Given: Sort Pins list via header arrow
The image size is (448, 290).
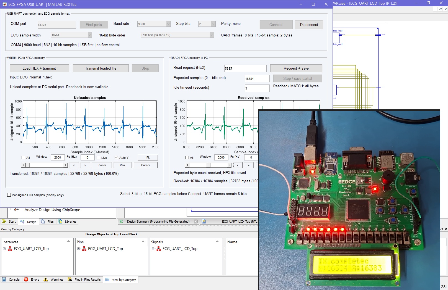Looking at the screenshot, I should tap(143, 241).
